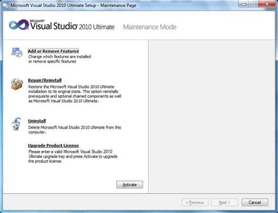This screenshot has height=213, width=278.
Task: Click the setup window title bar icon
Action: pos(6,5)
